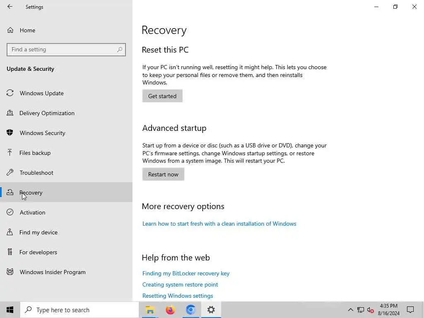Click the Activation checkmark icon

coord(10,212)
